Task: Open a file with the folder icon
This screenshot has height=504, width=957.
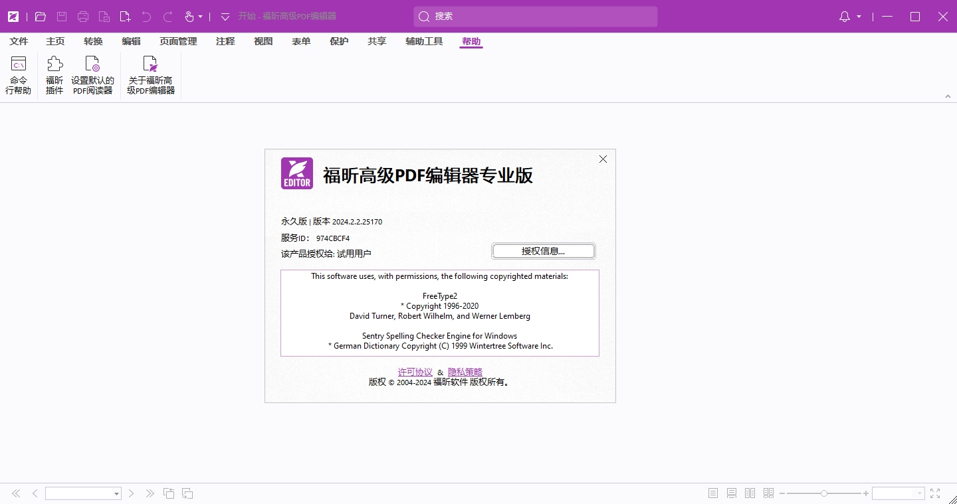Action: point(41,17)
